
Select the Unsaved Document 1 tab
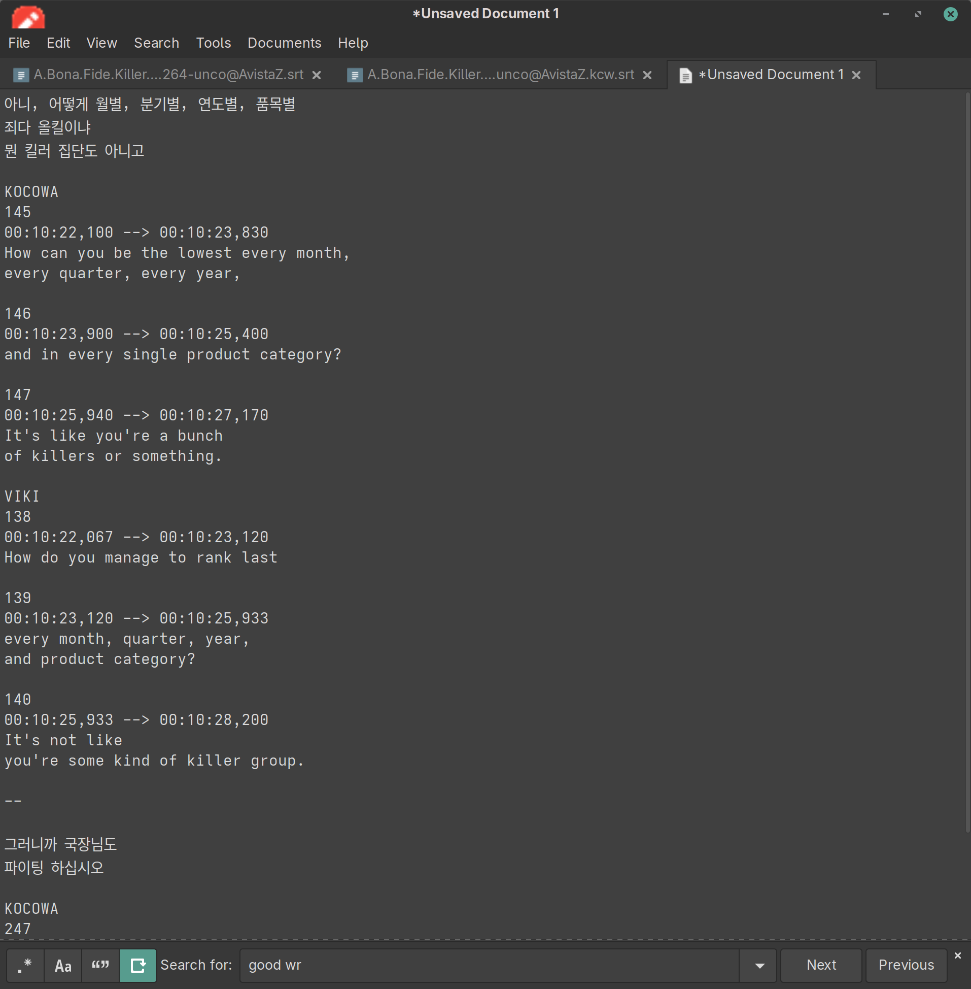[x=771, y=75]
